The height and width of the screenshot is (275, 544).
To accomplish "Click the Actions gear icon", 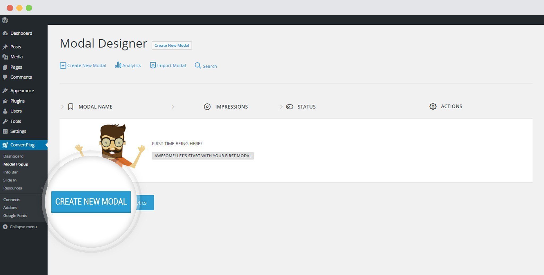I will click(433, 106).
